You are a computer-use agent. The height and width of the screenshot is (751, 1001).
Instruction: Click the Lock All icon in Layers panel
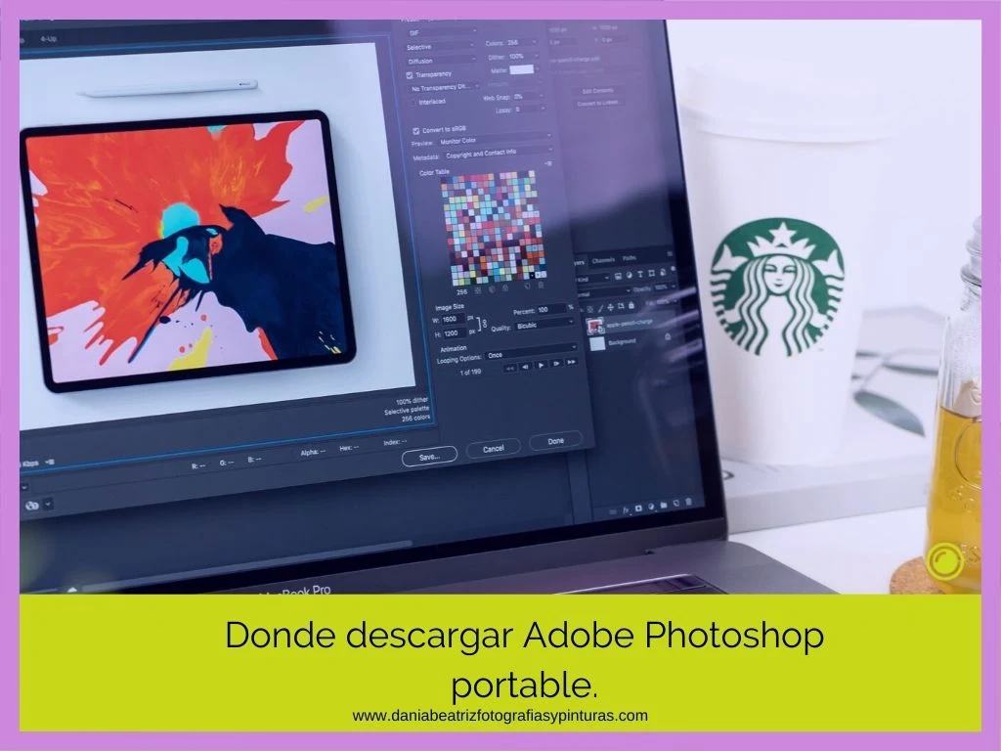[x=631, y=303]
